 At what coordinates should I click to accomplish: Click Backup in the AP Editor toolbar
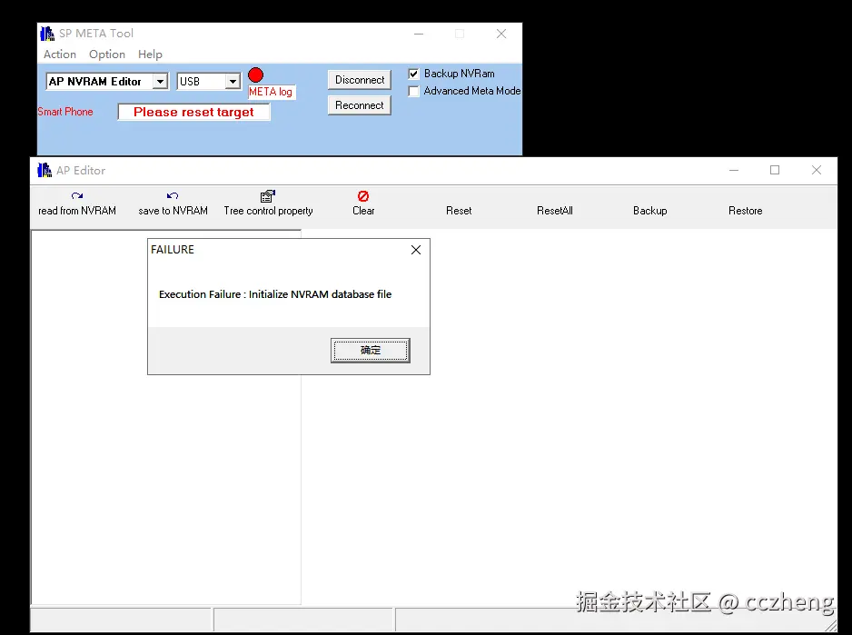coord(649,211)
